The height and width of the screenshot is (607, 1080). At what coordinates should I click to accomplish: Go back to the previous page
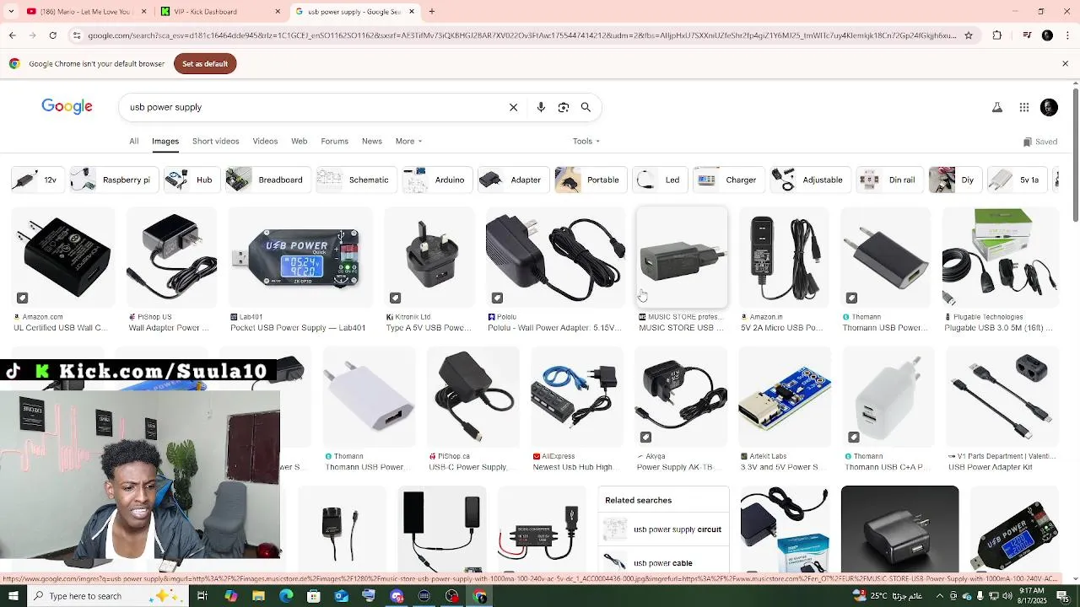pos(12,35)
